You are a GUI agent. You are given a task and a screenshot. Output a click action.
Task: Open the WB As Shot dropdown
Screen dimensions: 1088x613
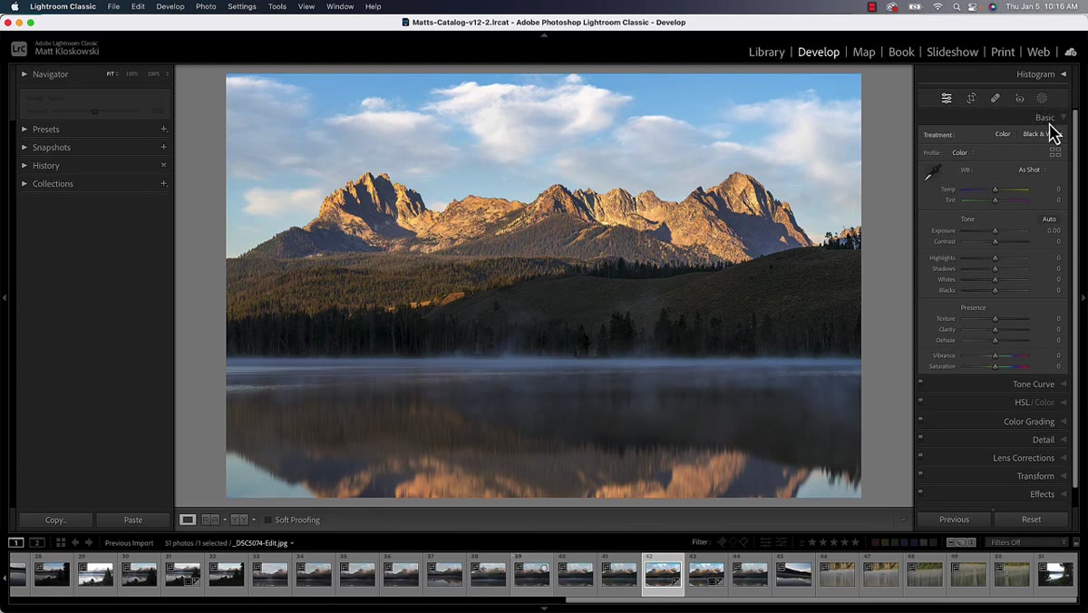tap(1032, 170)
